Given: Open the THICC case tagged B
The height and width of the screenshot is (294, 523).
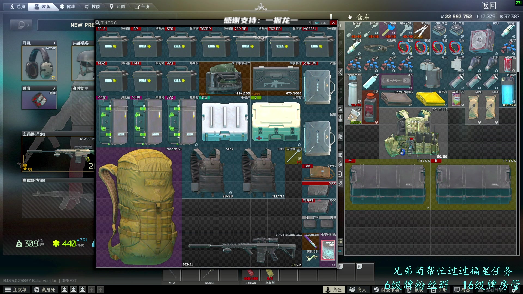Looking at the screenshot, I should [474, 184].
